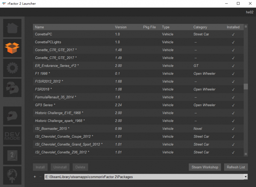Click the Install button

[x=40, y=167]
